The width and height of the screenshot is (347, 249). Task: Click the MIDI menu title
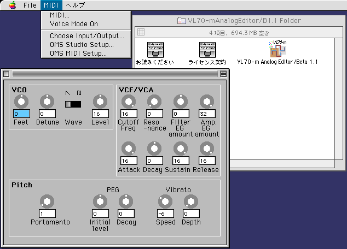[x=51, y=5]
